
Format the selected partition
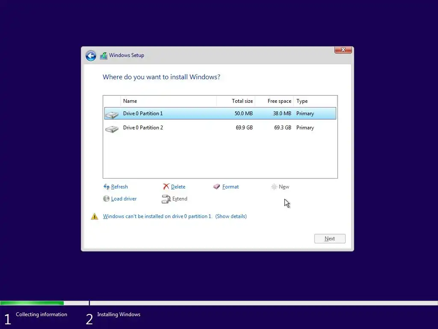(231, 187)
